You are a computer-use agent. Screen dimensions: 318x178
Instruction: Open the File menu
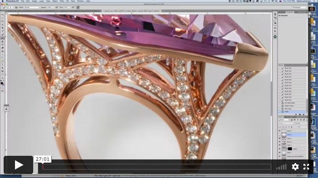click(22, 1)
